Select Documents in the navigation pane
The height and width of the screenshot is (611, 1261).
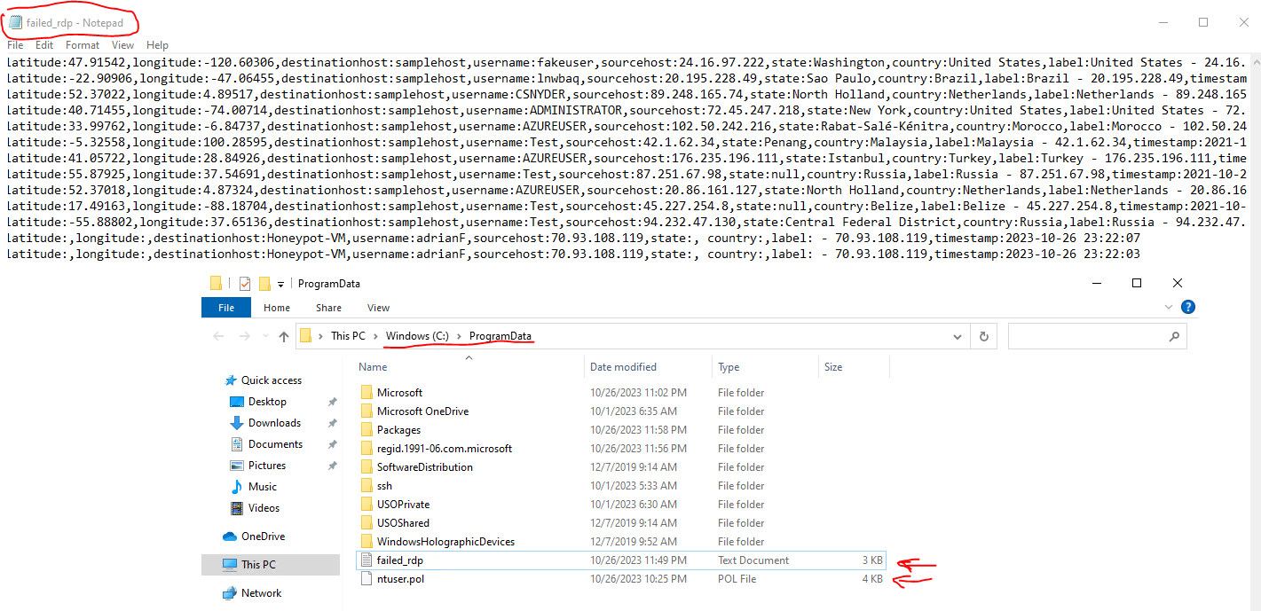click(x=275, y=444)
